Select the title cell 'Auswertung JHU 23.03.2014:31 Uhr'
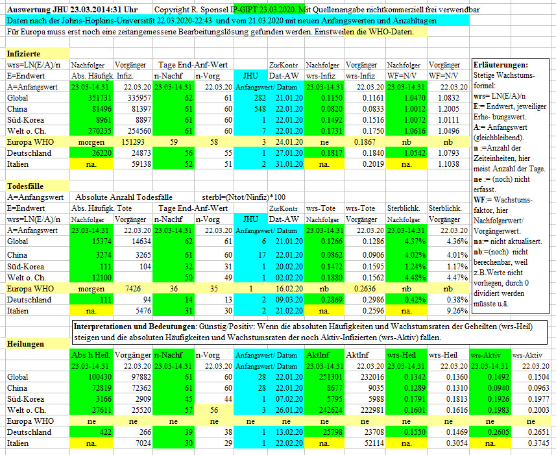The width and height of the screenshot is (556, 455). coord(72,10)
